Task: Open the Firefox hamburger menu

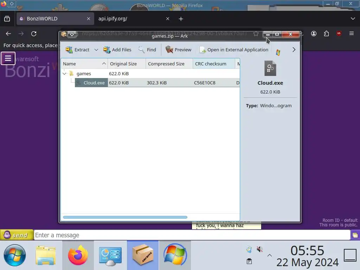Action: pyautogui.click(x=351, y=33)
